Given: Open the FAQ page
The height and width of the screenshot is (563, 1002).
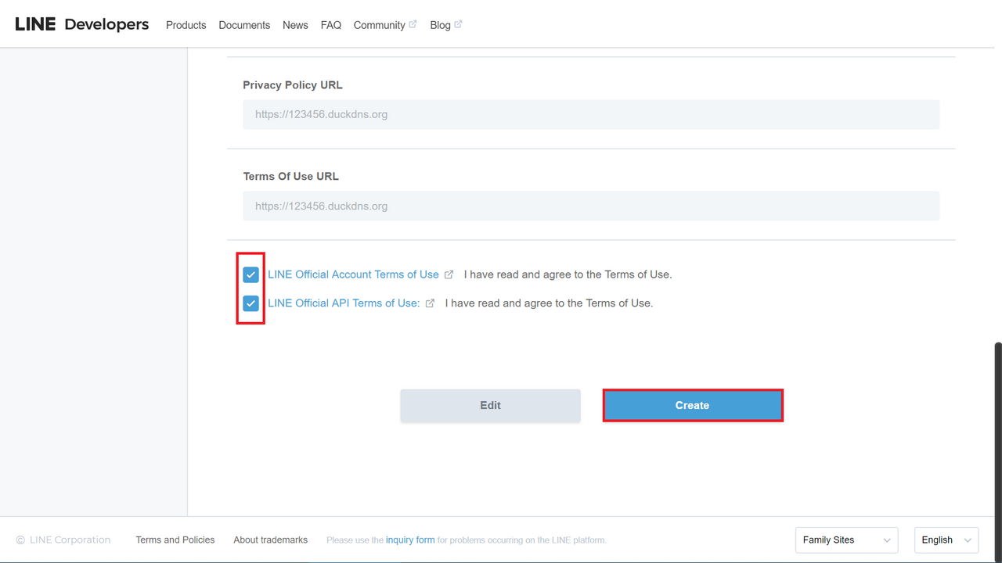Looking at the screenshot, I should coord(331,25).
